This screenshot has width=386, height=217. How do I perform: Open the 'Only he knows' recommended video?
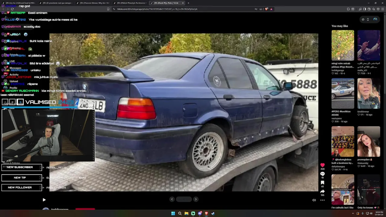click(x=369, y=190)
